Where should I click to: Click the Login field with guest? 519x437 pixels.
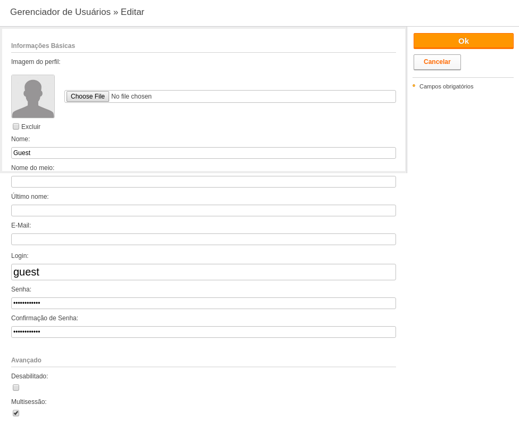(203, 272)
